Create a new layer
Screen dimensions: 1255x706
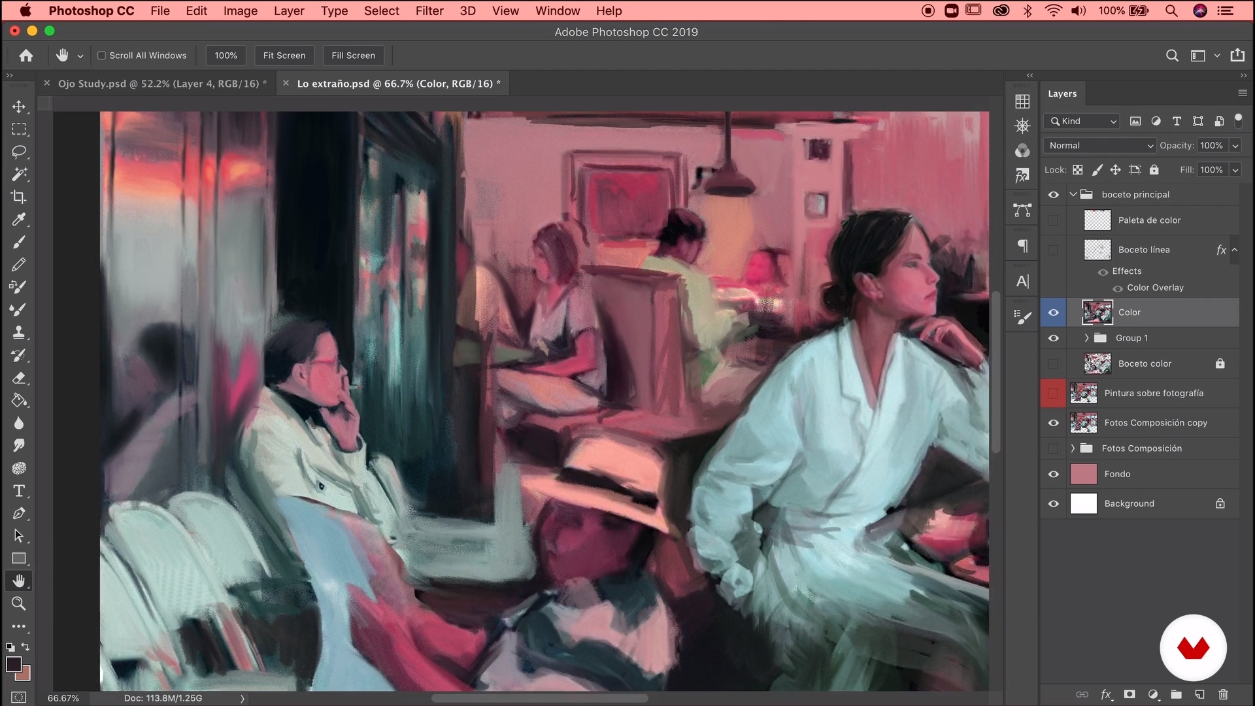click(1199, 694)
